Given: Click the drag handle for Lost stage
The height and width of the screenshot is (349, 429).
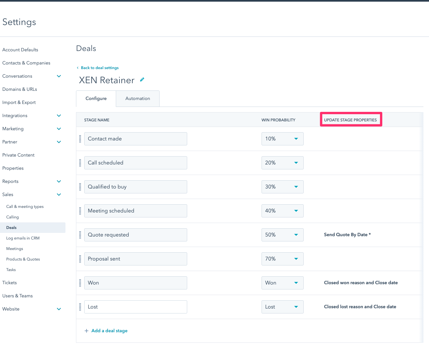Looking at the screenshot, I should point(80,307).
